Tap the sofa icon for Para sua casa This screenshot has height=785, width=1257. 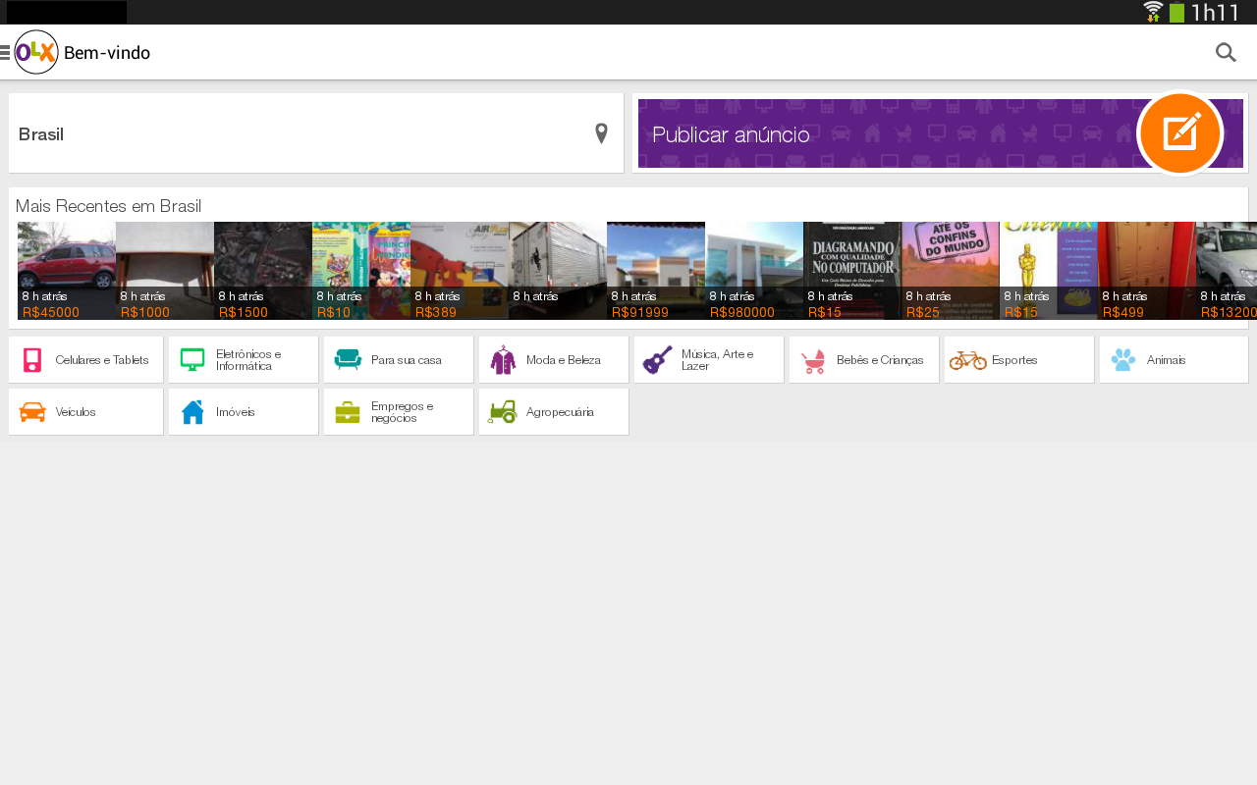tap(348, 360)
